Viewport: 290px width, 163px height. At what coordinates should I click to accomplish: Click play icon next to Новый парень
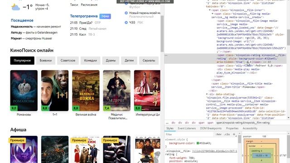pyautogui.click(x=126, y=13)
